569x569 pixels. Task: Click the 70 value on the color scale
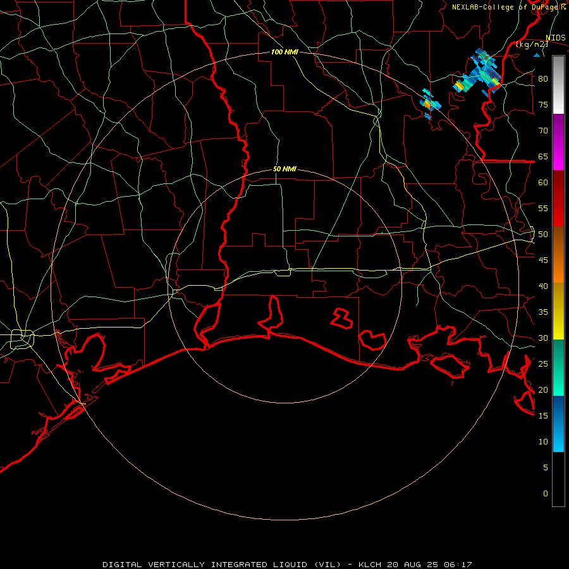click(x=543, y=131)
